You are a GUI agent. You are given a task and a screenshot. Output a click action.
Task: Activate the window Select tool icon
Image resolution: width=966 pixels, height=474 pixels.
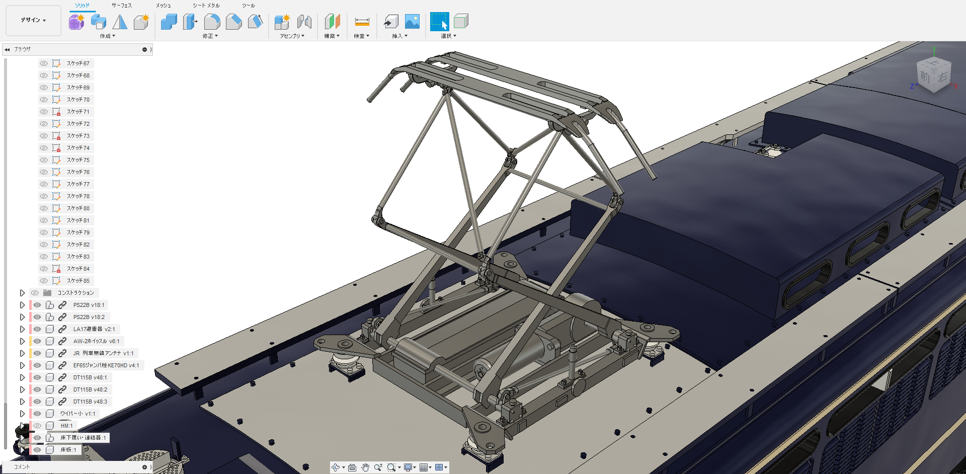pos(440,22)
